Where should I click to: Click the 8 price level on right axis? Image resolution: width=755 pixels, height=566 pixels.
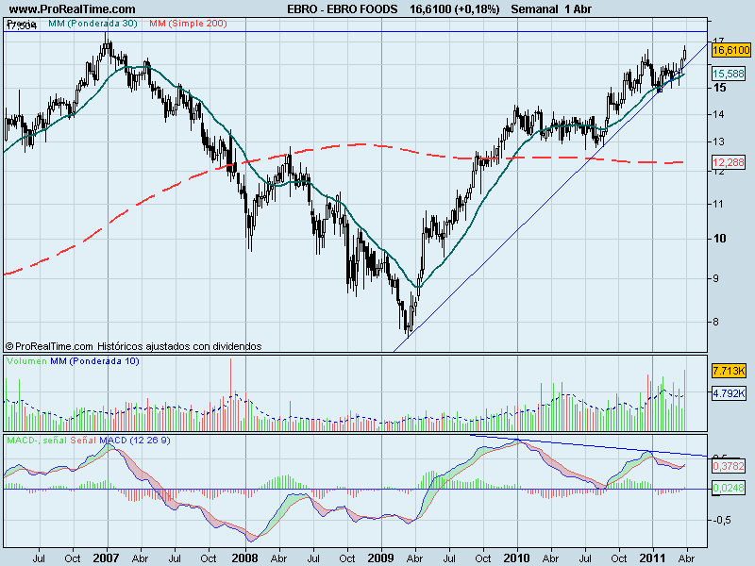click(716, 322)
